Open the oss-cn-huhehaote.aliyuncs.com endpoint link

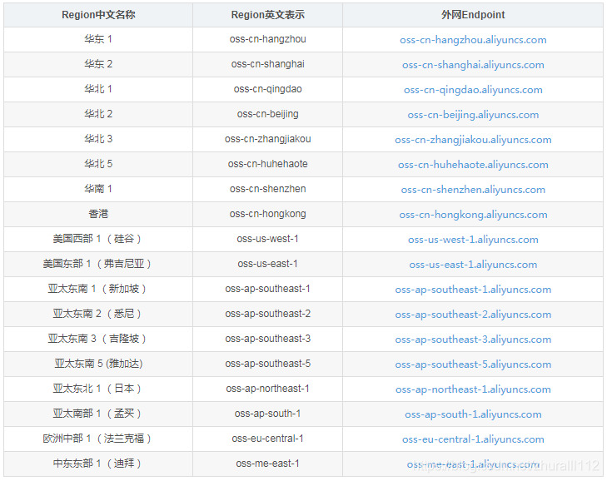(x=473, y=165)
